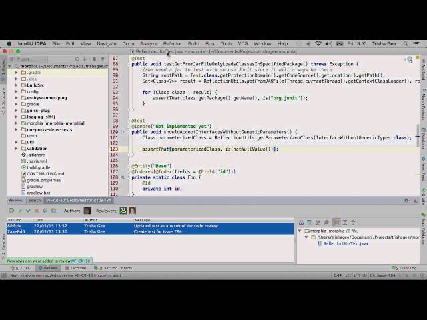Open the Event Log
Screen dimensions: 427x320
click(x=404, y=268)
